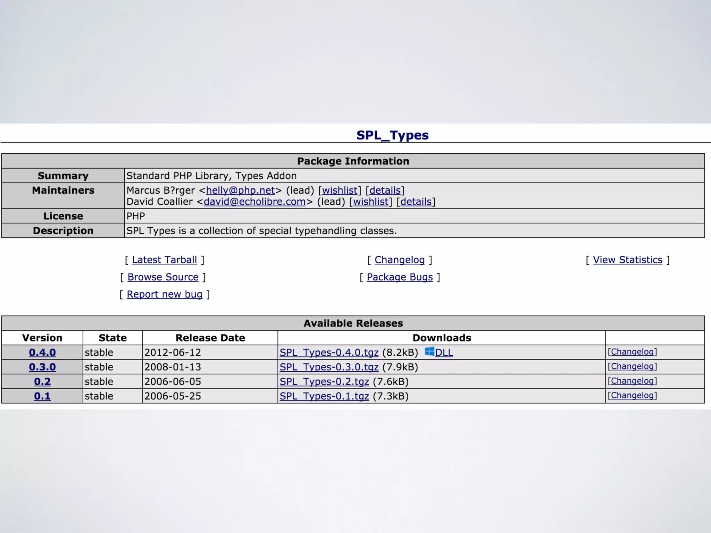Click the Windows logo DLL icon
This screenshot has height=533, width=711.
(429, 351)
